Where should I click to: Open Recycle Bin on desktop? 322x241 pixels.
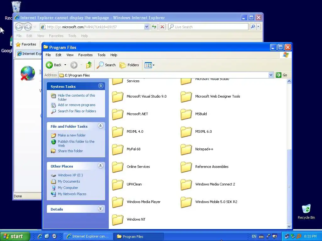point(306,212)
